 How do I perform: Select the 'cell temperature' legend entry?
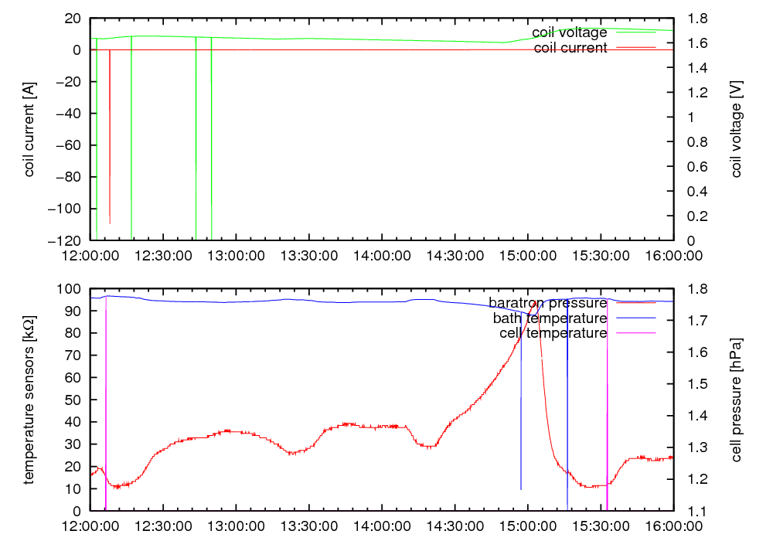(x=553, y=333)
